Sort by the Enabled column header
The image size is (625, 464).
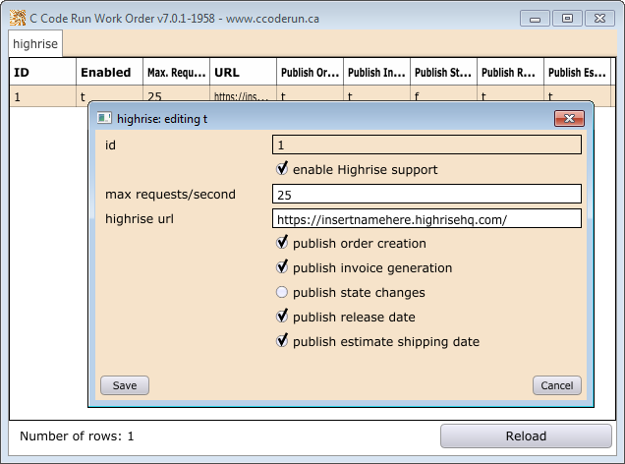[x=108, y=72]
